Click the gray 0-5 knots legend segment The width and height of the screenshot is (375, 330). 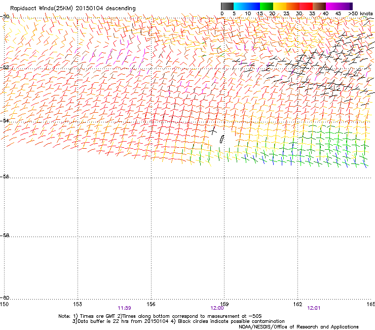(227, 6)
